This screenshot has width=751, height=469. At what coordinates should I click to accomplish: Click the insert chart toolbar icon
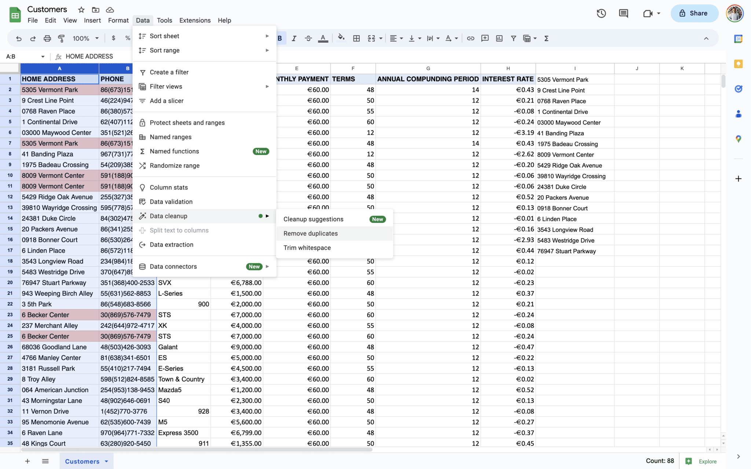(499, 38)
